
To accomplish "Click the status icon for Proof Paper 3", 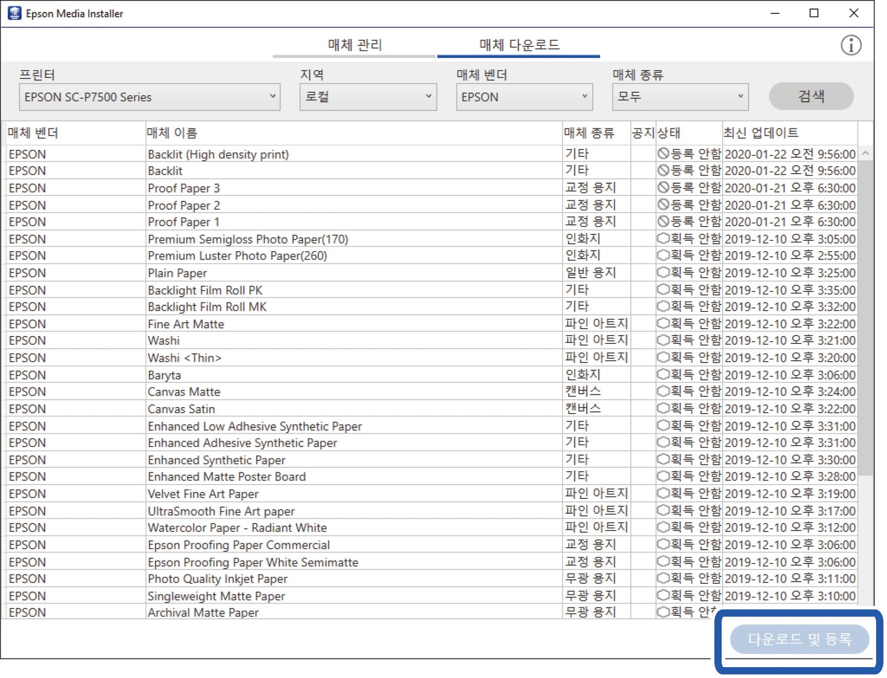I will pyautogui.click(x=663, y=188).
